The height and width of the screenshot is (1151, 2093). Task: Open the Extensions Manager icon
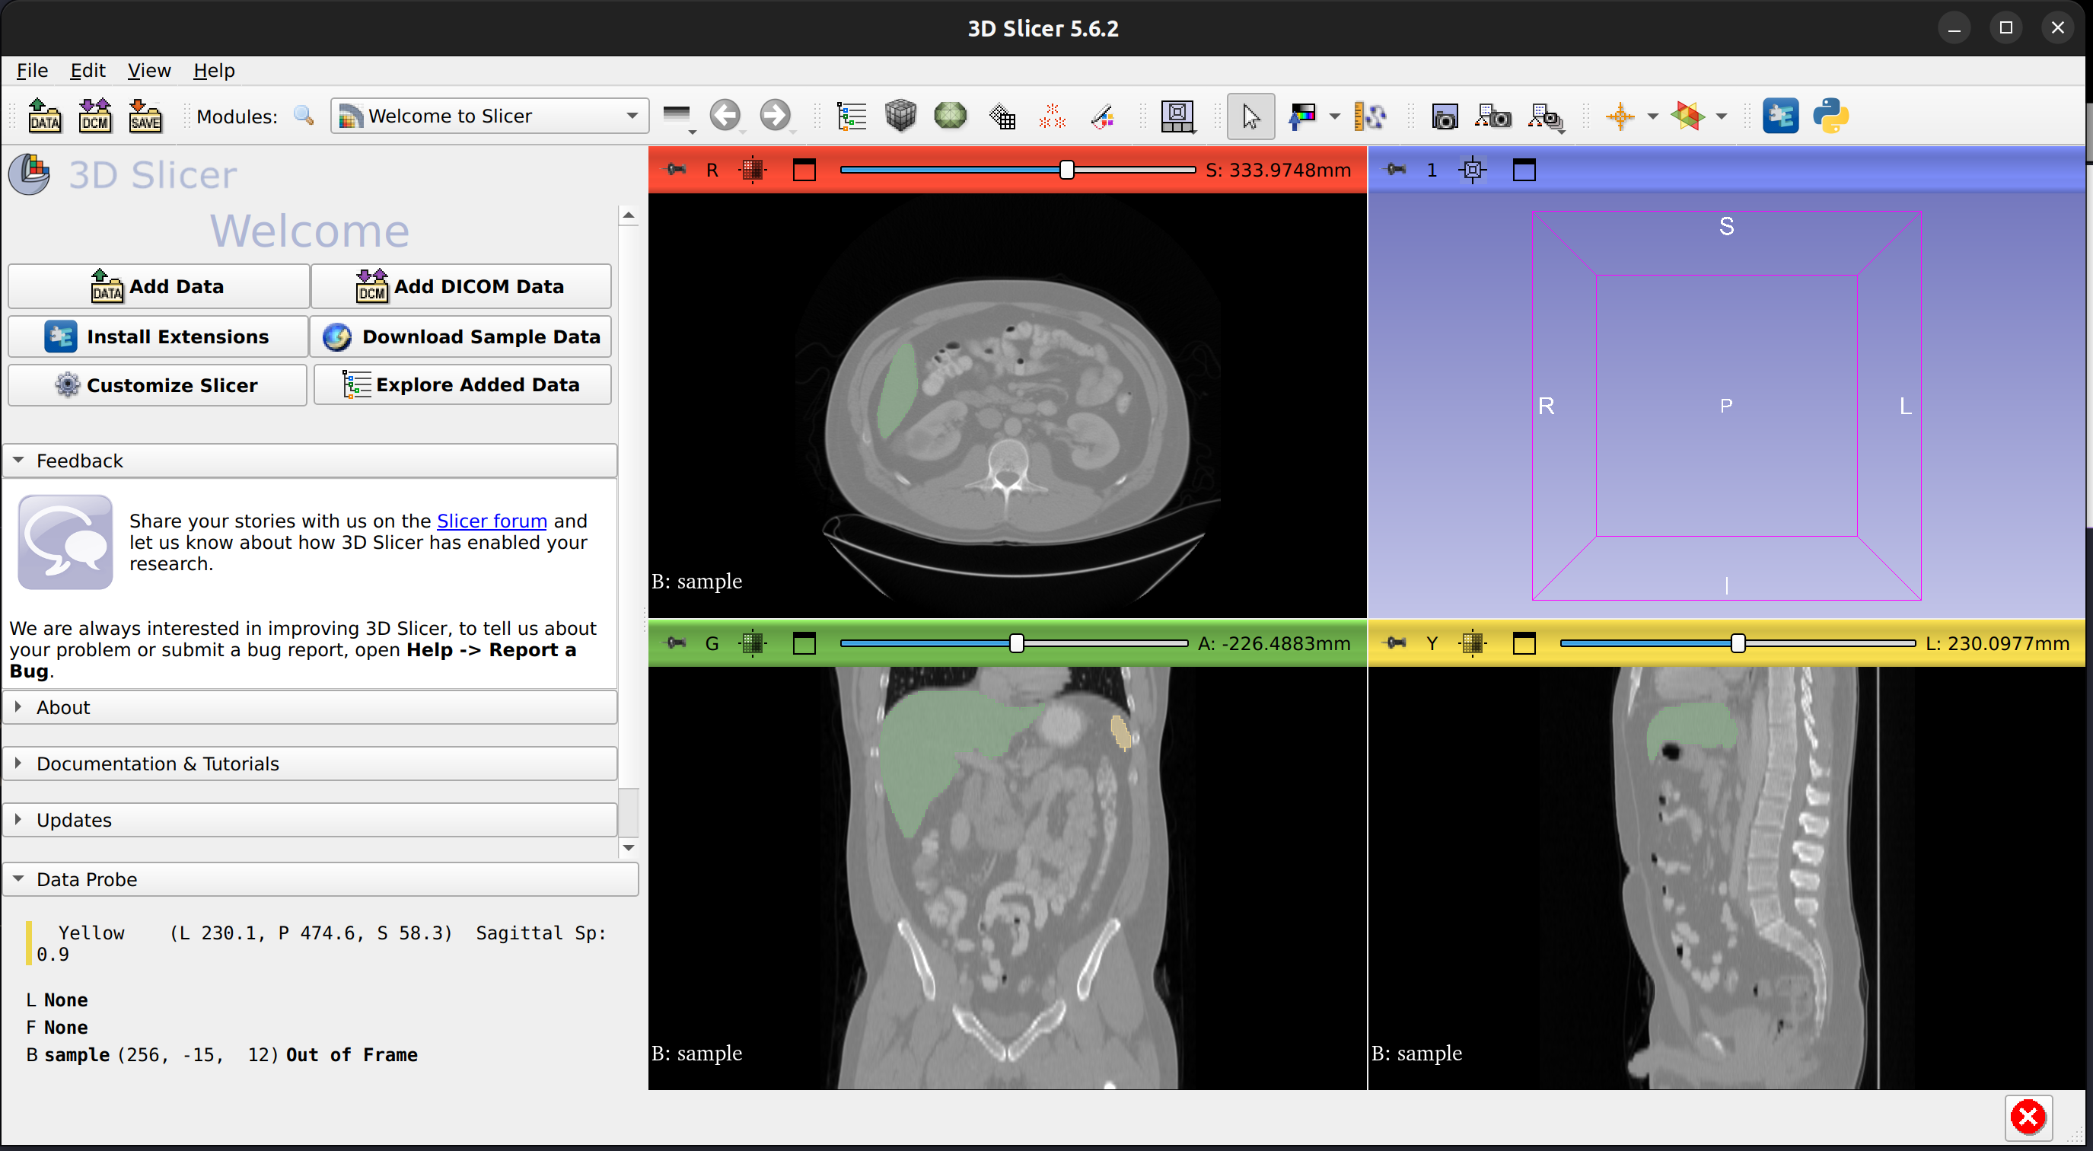pos(1780,116)
